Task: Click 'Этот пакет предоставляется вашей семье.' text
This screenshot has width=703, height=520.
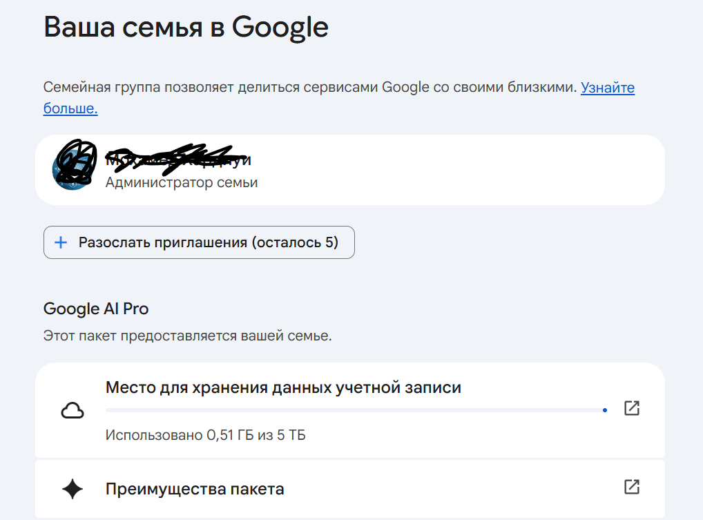Action: tap(187, 336)
